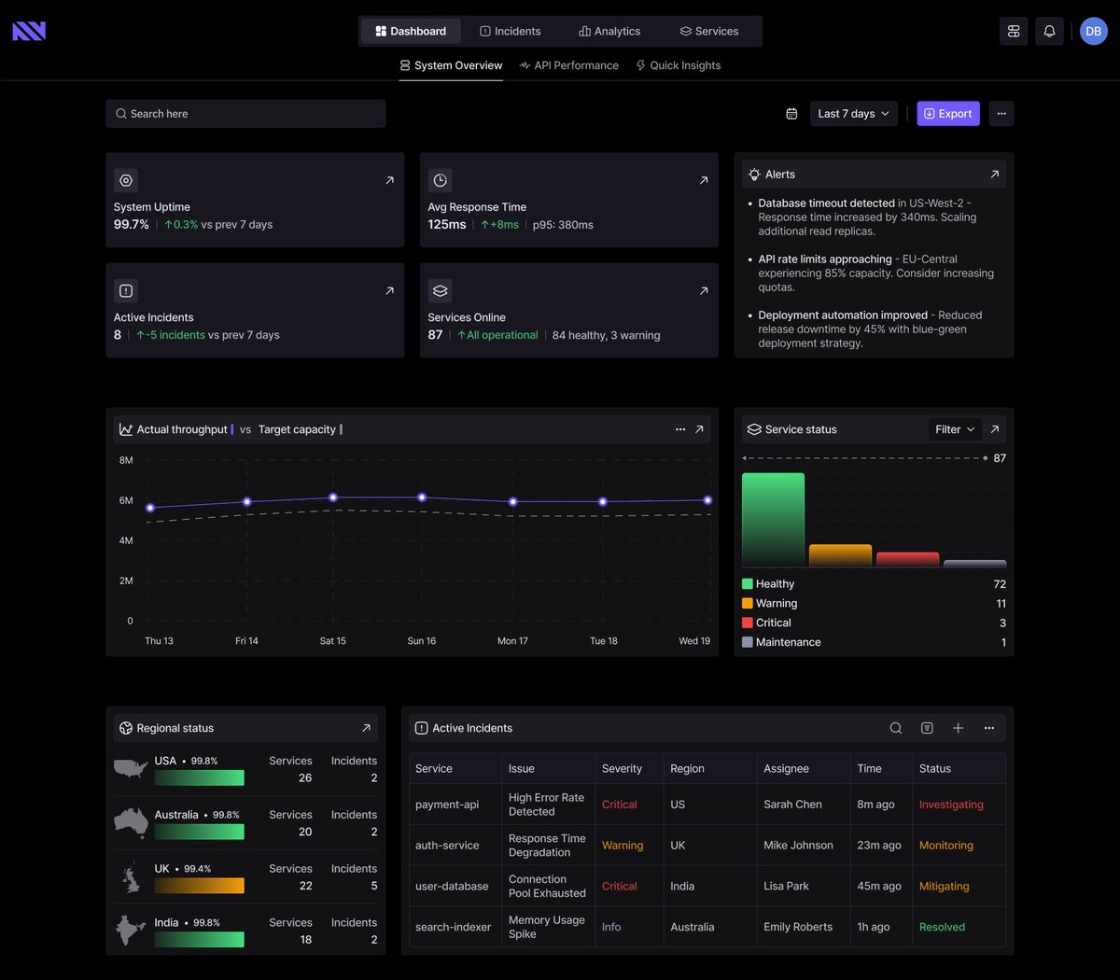The width and height of the screenshot is (1120, 980).
Task: Add a new incident with the plus icon
Action: coord(958,727)
